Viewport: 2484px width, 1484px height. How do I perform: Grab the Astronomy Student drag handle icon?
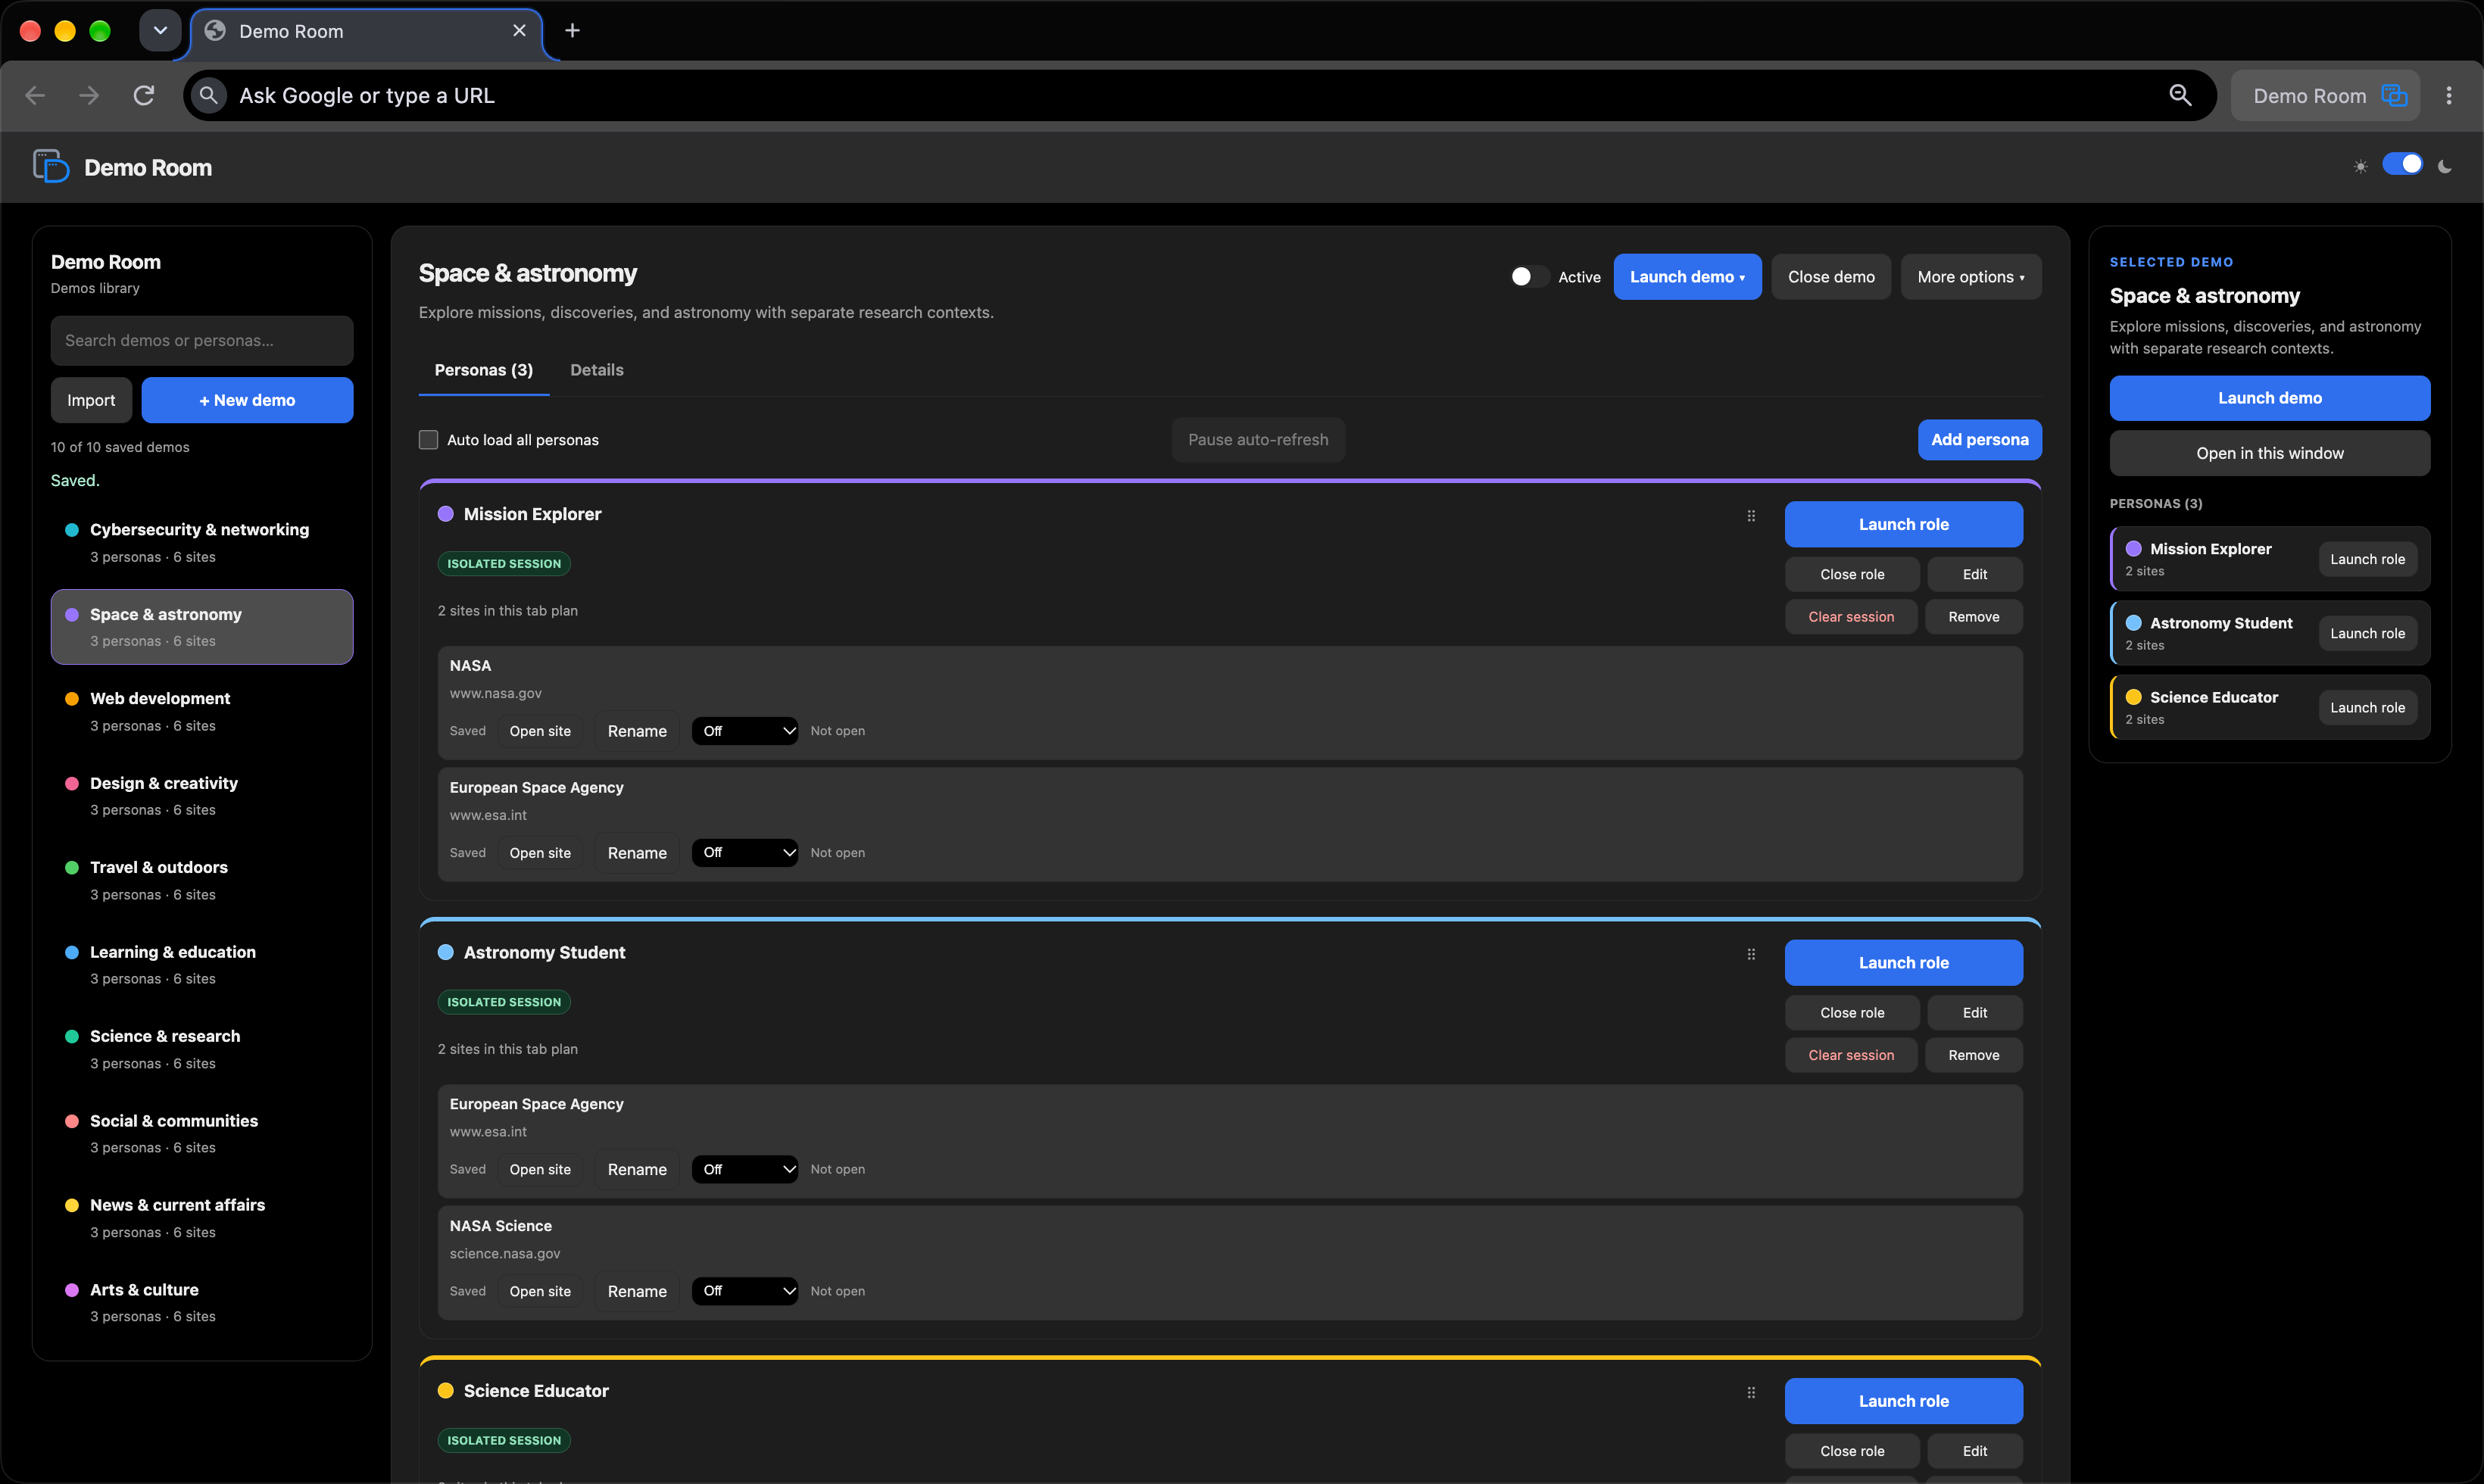1751,954
